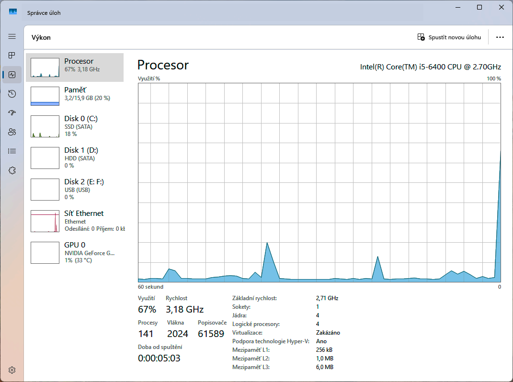Viewport: 513px width, 382px height.
Task: Click 'Spustit novou úlohu' button
Action: (449, 37)
